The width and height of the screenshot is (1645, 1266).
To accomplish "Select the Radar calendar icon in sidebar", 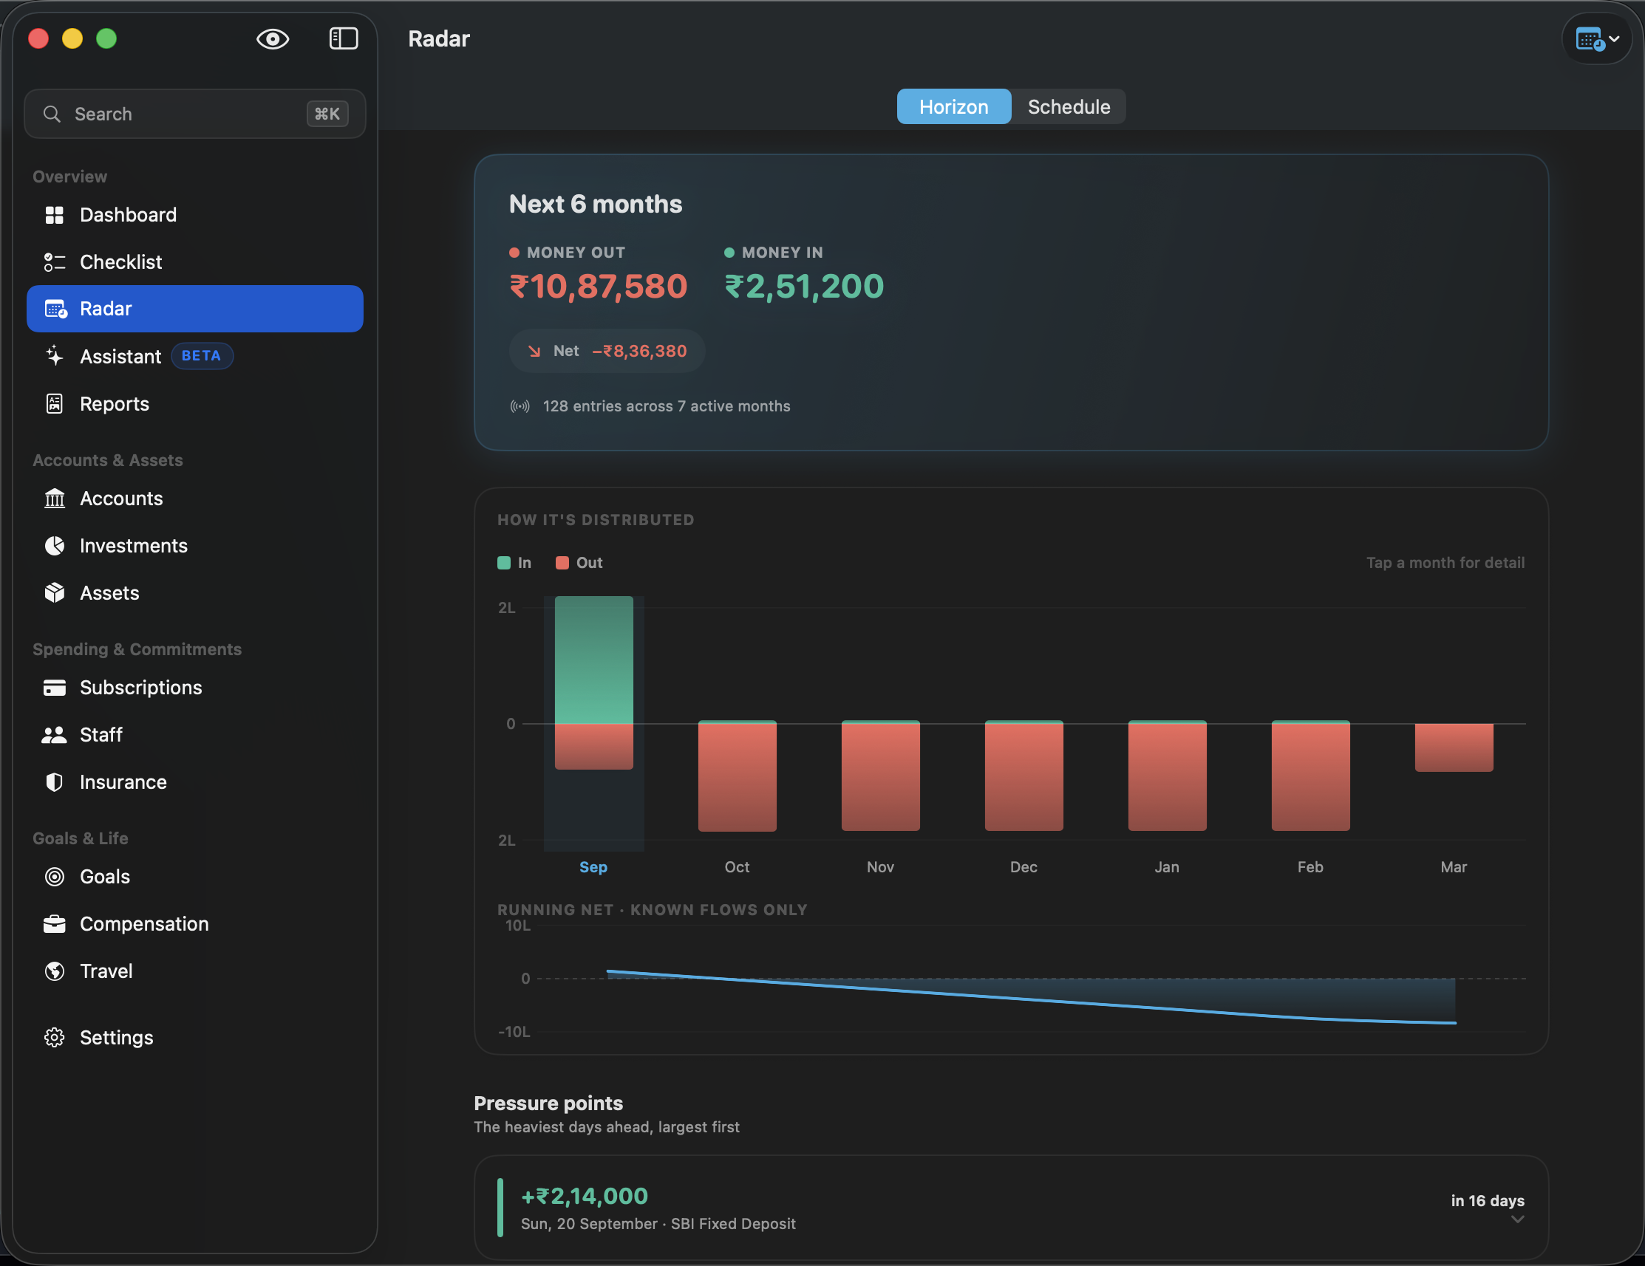I will 55,309.
